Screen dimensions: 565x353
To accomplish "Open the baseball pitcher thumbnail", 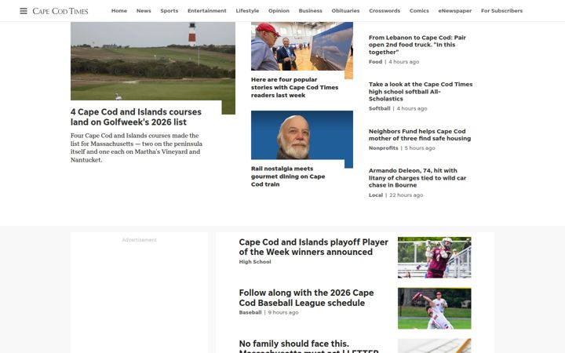I will (x=434, y=308).
